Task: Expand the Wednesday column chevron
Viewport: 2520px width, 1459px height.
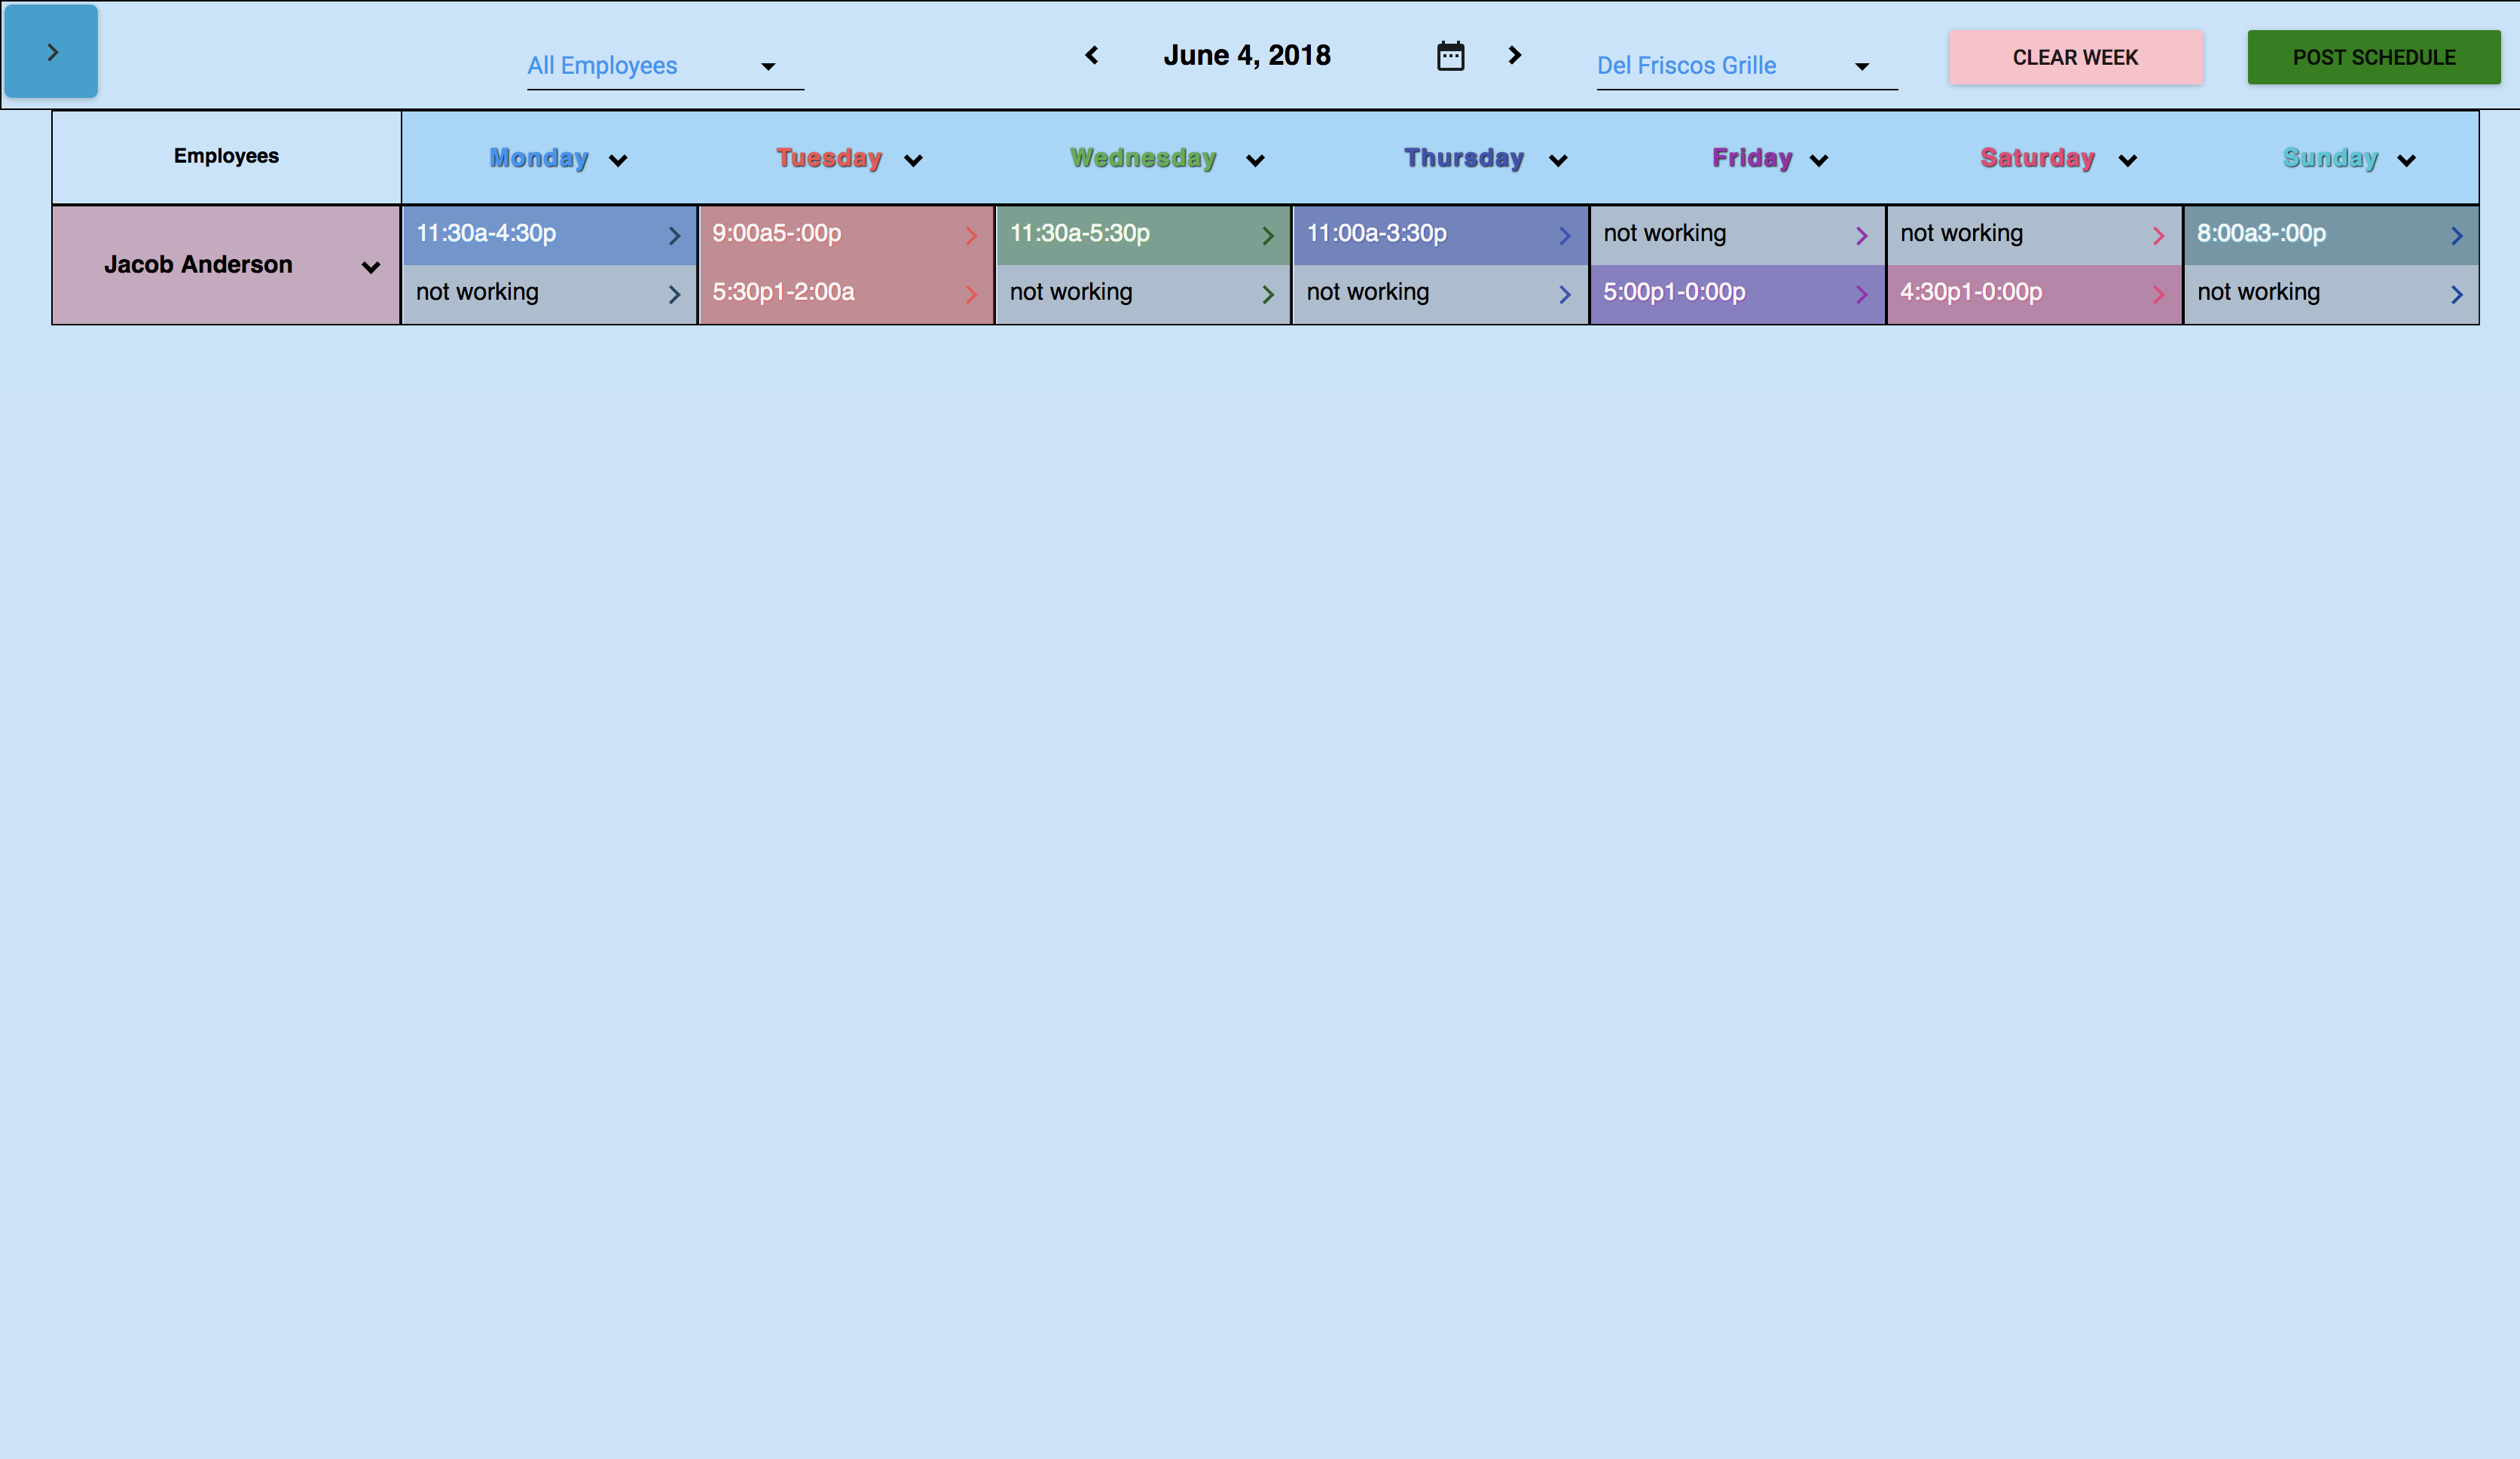Action: click(x=1255, y=161)
